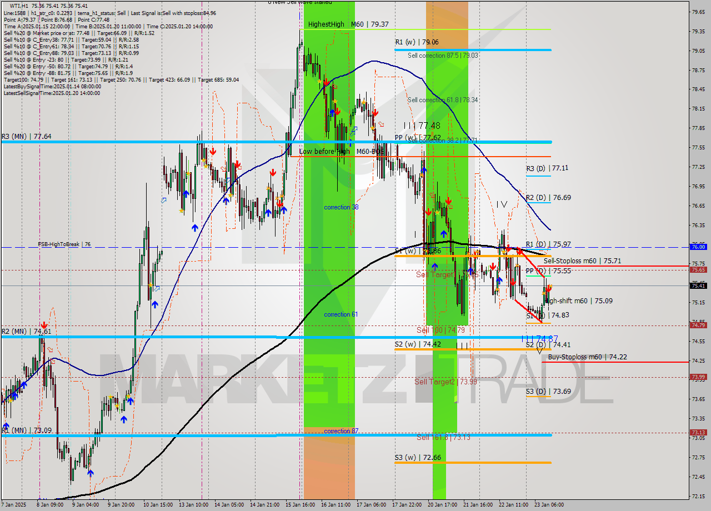The width and height of the screenshot is (711, 511).
Task: Select the 'correction 38' zone label
Action: pyautogui.click(x=341, y=207)
